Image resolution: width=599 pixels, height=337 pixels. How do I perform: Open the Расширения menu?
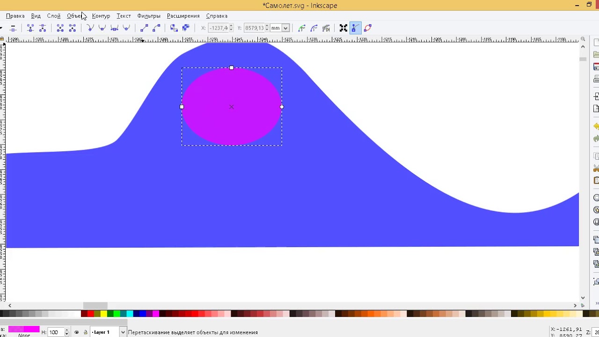[183, 16]
